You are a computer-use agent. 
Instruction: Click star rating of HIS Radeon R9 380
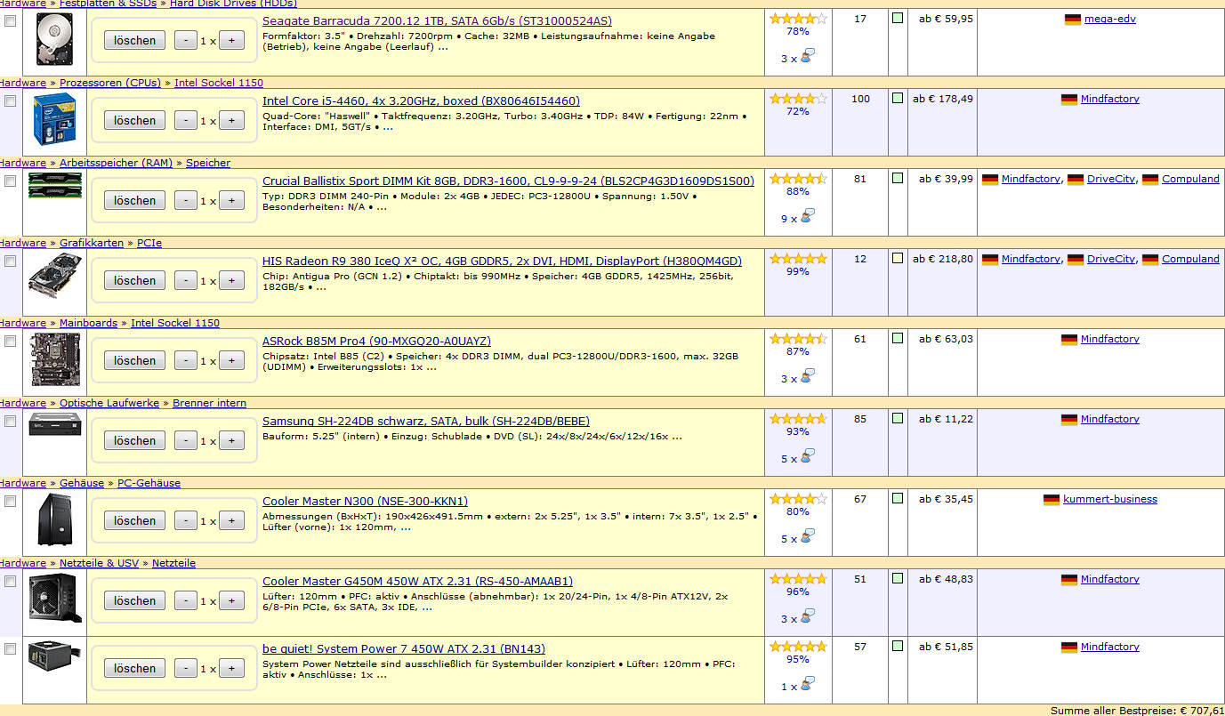tap(798, 258)
